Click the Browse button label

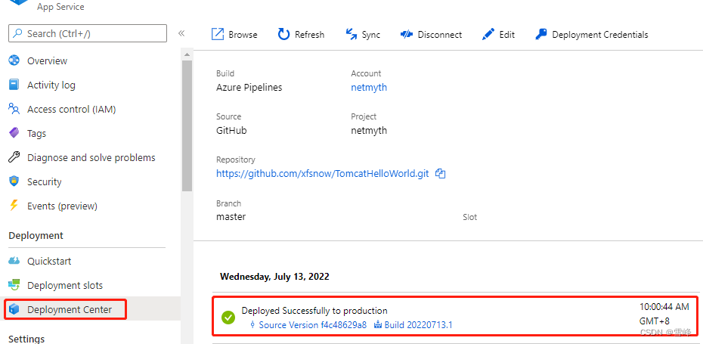pyautogui.click(x=243, y=35)
